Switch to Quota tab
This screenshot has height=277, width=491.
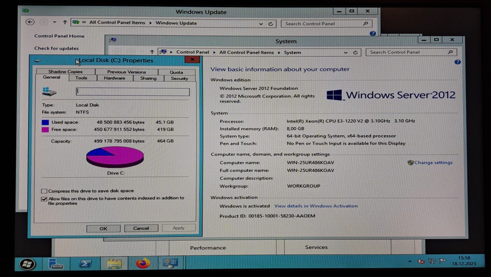176,72
